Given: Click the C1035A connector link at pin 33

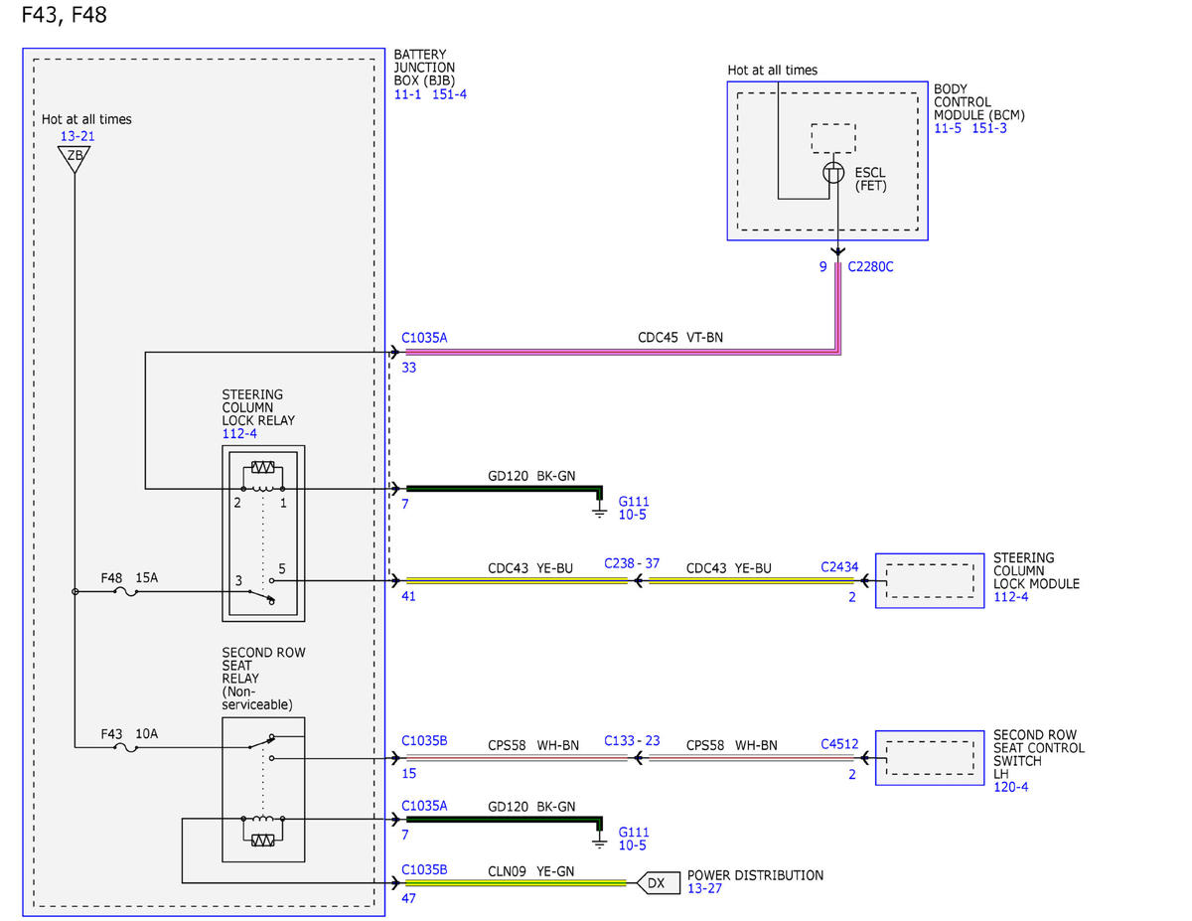Looking at the screenshot, I should coord(425,338).
